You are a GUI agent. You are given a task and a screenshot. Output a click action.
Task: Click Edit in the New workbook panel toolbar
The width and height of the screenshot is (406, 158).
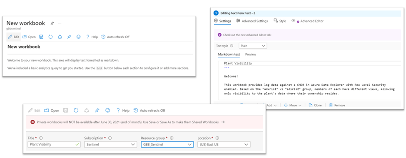click(x=14, y=37)
